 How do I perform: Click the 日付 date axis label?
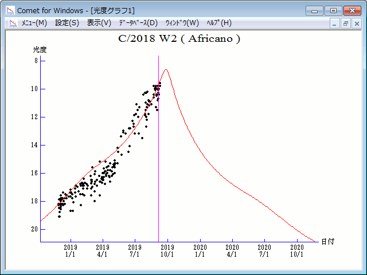click(x=327, y=242)
